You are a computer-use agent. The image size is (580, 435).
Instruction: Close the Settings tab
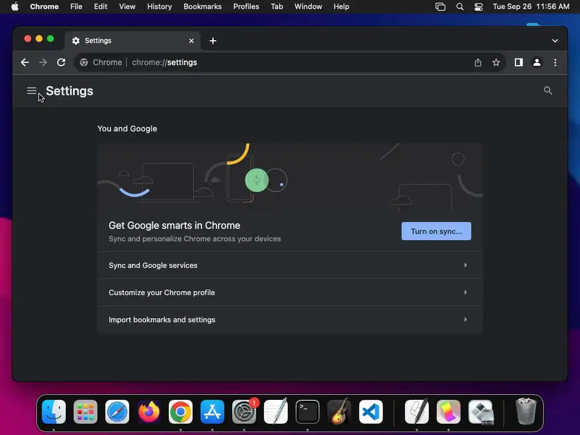tap(191, 41)
